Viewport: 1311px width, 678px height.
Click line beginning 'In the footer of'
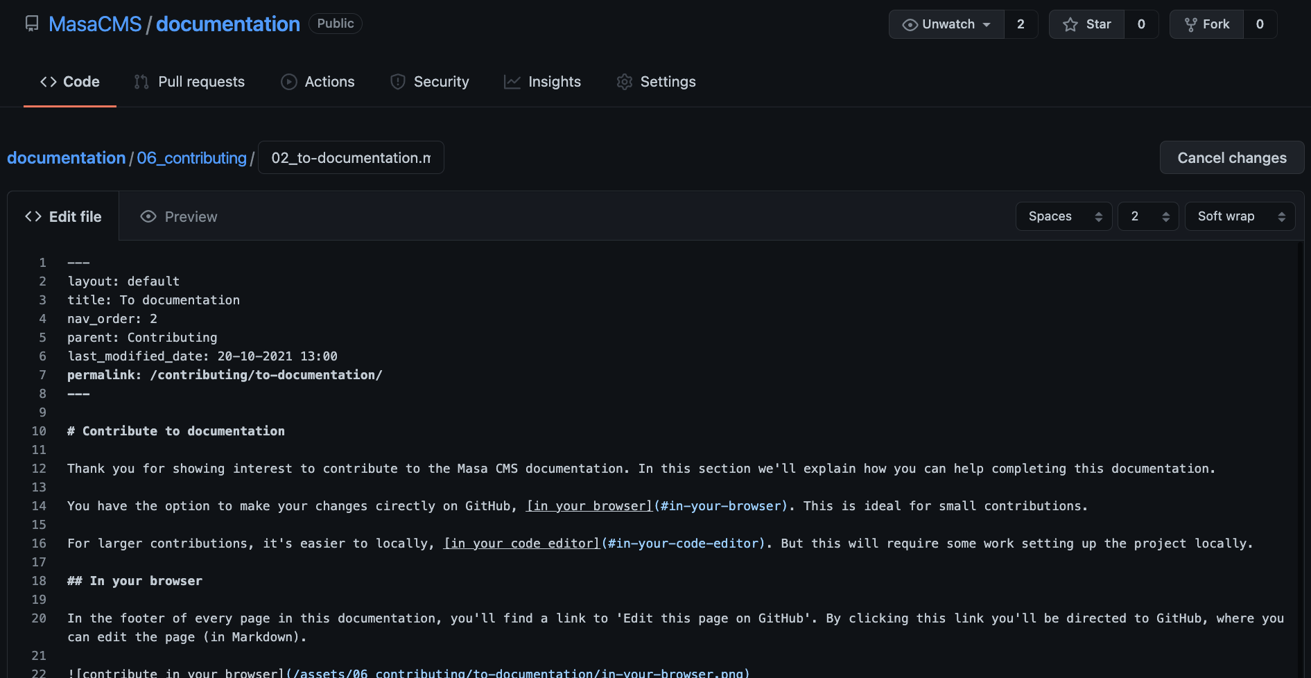click(676, 627)
